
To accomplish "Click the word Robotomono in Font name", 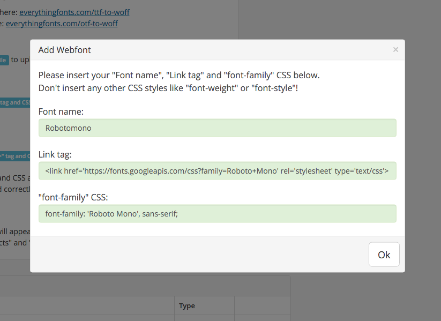I will tap(68, 128).
